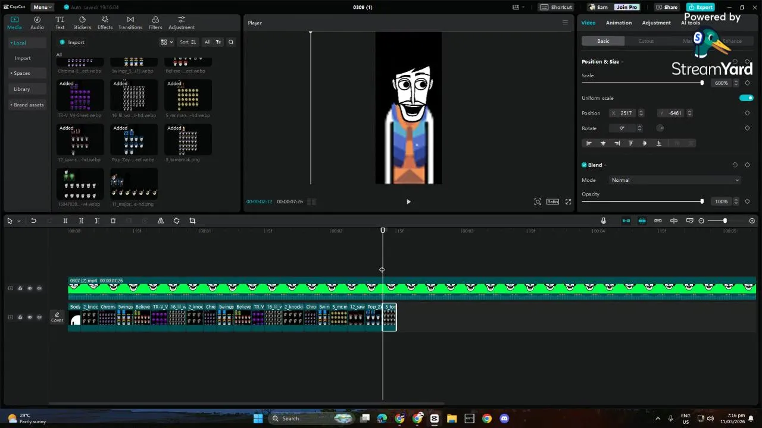Collapse the Local section in sidebar
Image resolution: width=762 pixels, height=428 pixels.
[27, 43]
